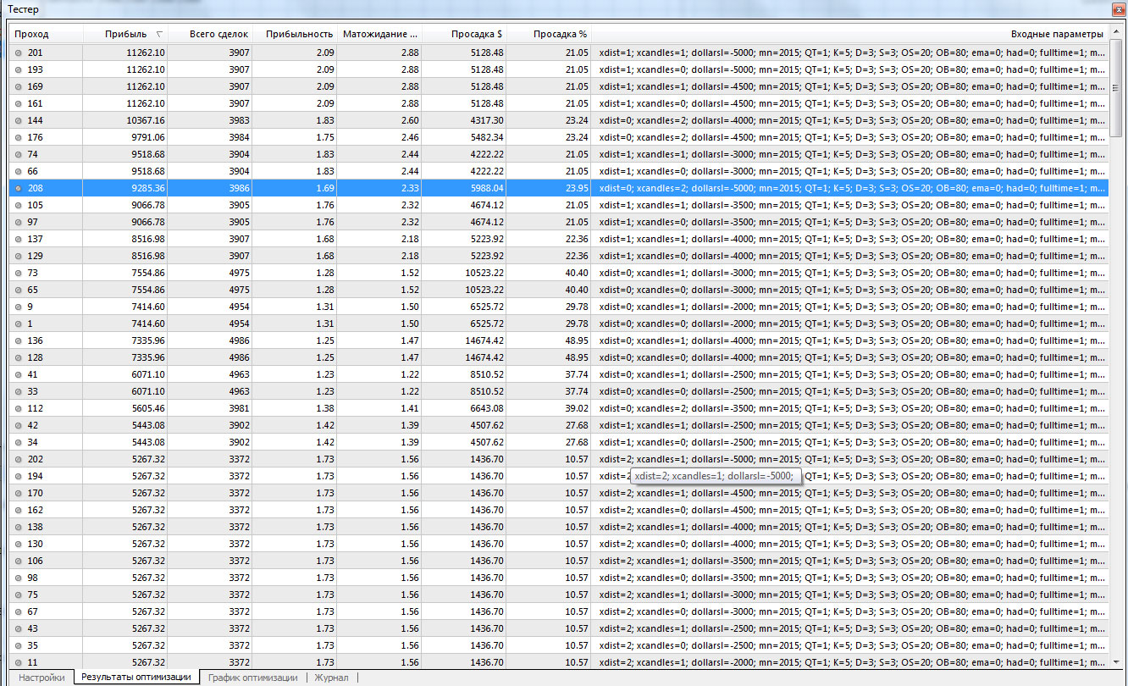The width and height of the screenshot is (1128, 686).
Task: Select the row for pass 128
Action: coord(559,357)
